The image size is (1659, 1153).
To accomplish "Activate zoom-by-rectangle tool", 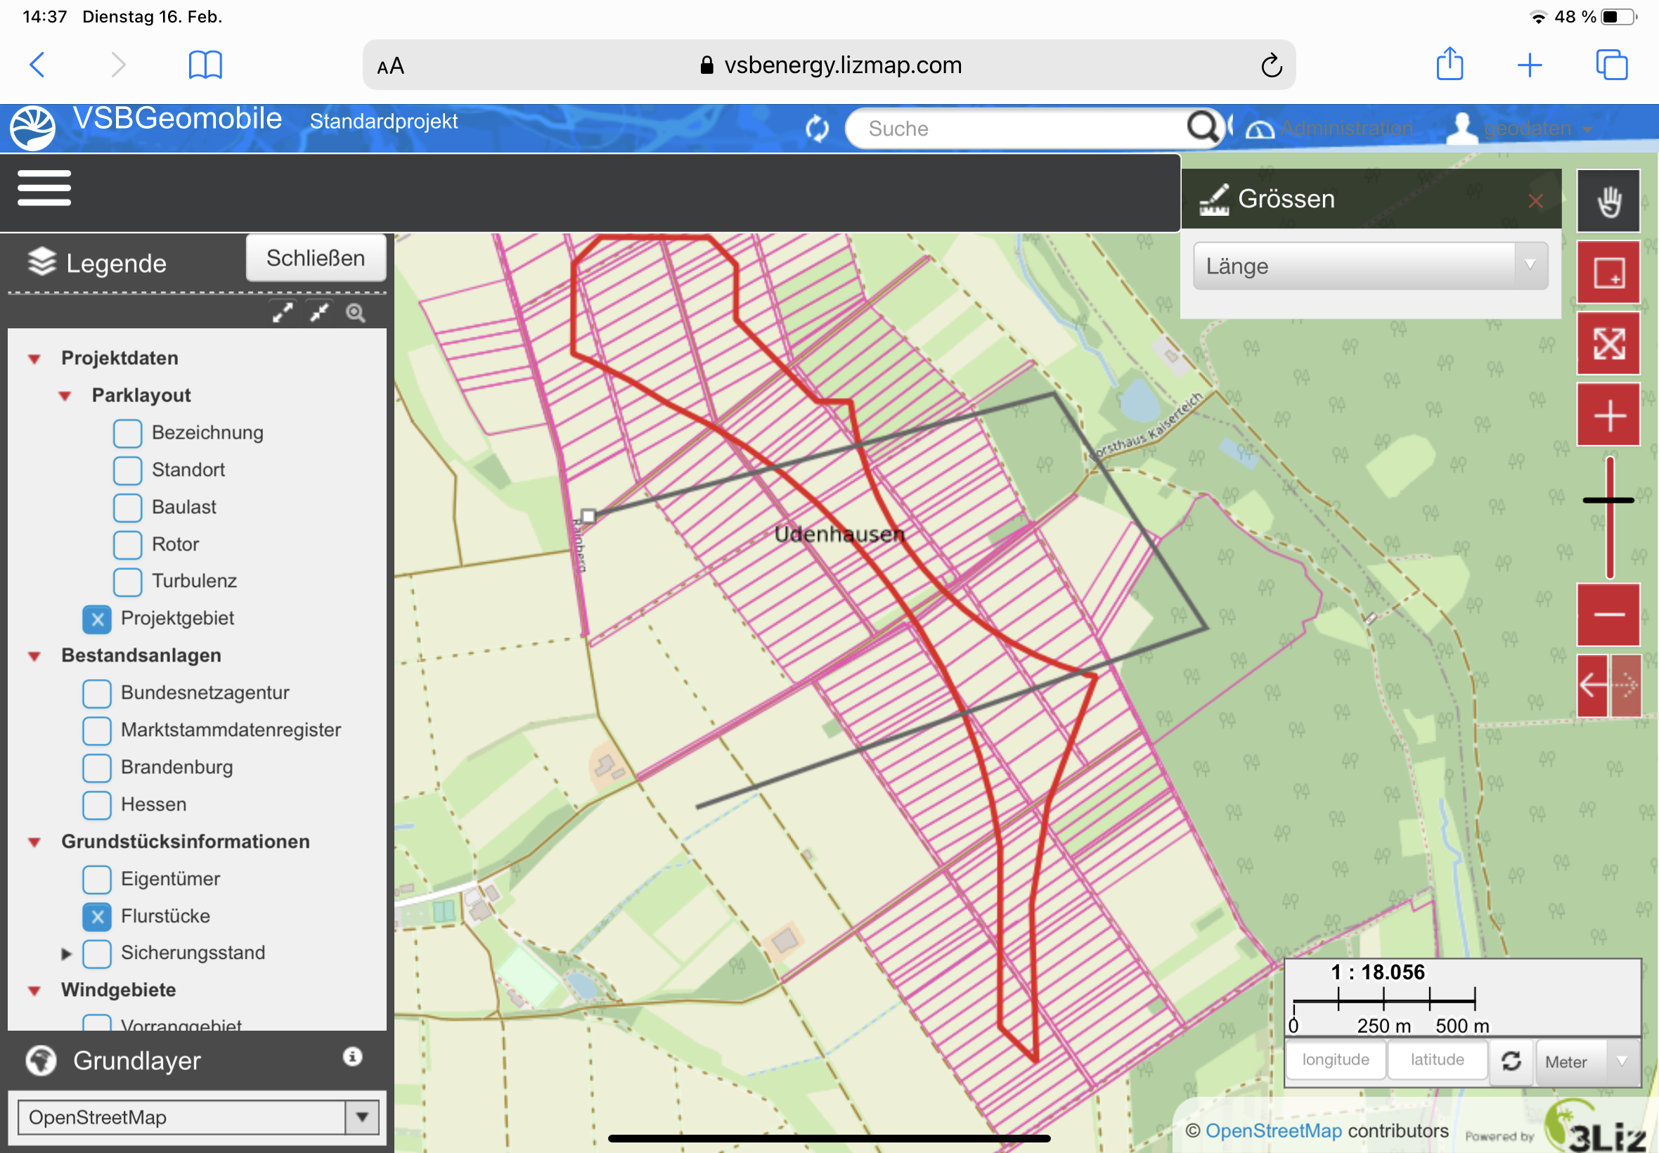I will click(1608, 272).
